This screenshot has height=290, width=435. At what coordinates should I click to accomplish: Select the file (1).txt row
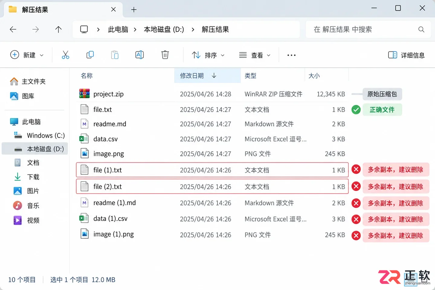[x=212, y=170]
